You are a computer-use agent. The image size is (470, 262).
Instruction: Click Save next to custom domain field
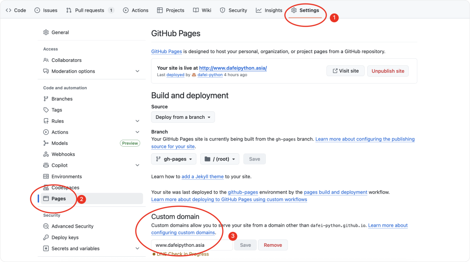(x=245, y=245)
